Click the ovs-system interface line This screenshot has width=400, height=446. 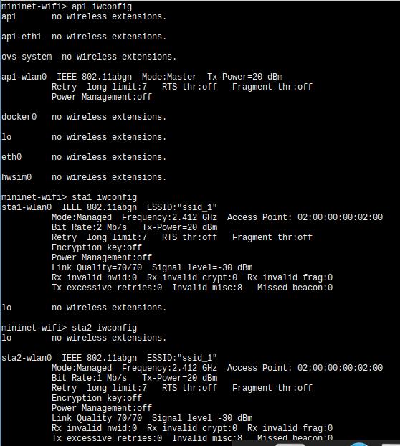pos(89,57)
